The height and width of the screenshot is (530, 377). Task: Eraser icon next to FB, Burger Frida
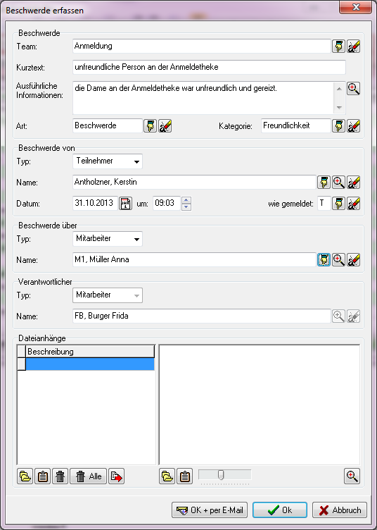coord(353,316)
